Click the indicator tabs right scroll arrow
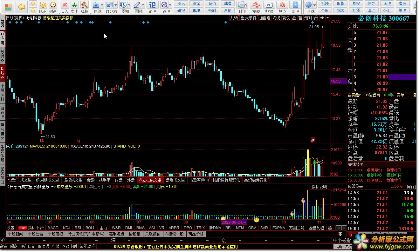419x252 pixels. tap(344, 228)
